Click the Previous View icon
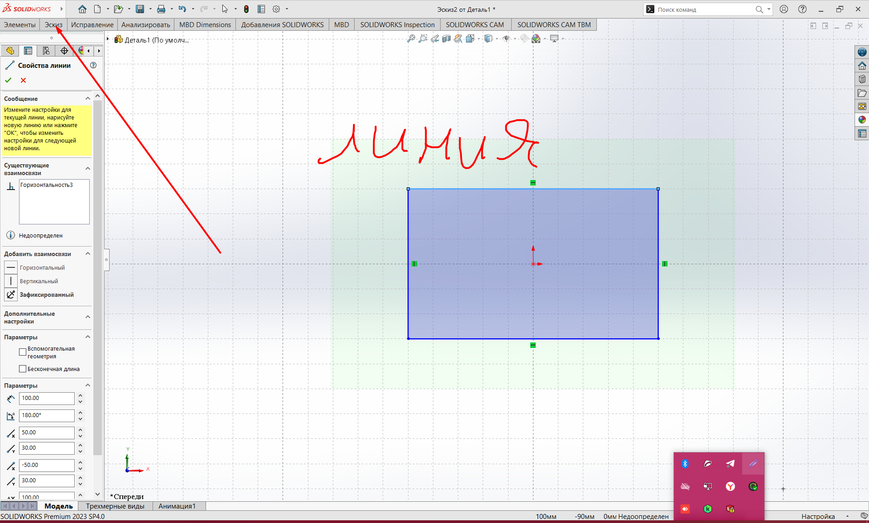The image size is (869, 523). [435, 39]
